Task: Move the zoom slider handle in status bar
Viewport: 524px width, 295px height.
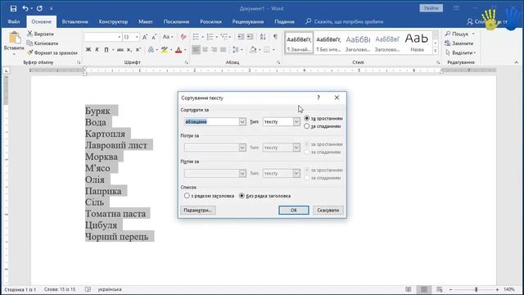Action: pyautogui.click(x=476, y=289)
